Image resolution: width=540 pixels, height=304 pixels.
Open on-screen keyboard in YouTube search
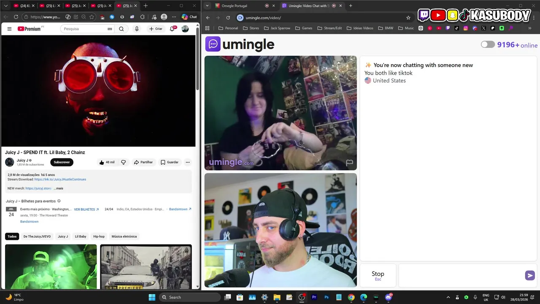pos(110,29)
